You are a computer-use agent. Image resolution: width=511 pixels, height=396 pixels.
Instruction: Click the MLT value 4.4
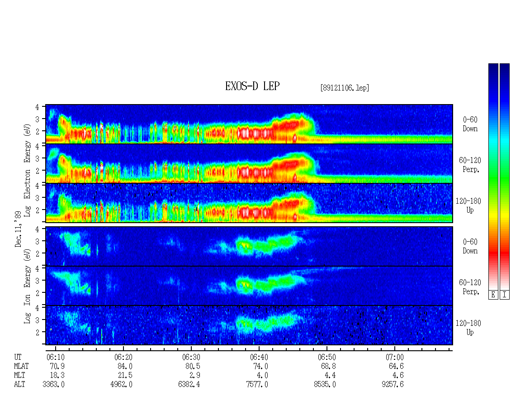pyautogui.click(x=331, y=376)
